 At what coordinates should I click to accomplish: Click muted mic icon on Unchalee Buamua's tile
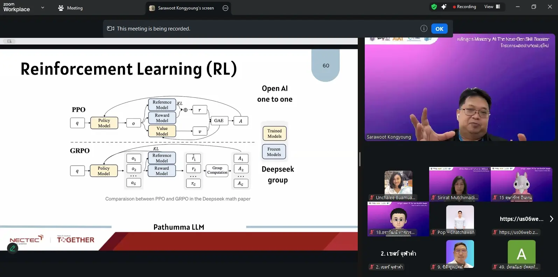pos(372,198)
